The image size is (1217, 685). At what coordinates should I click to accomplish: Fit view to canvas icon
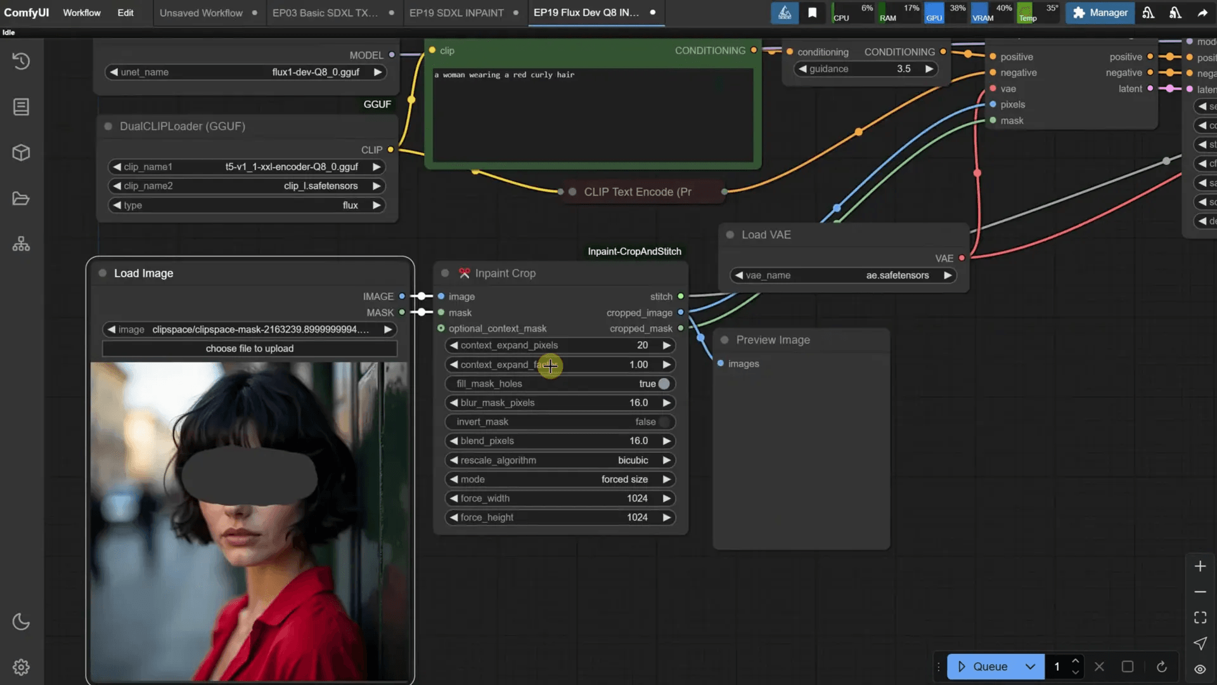click(1200, 618)
